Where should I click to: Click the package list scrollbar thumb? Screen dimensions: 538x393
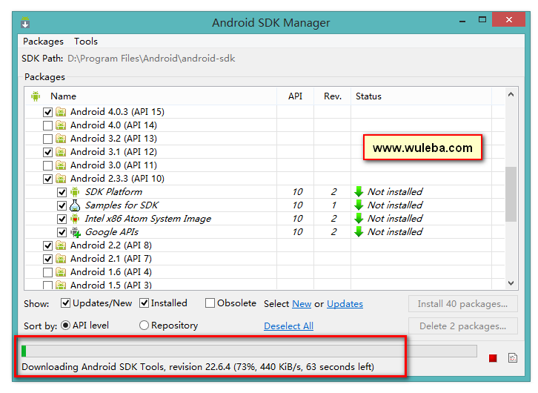[511, 194]
